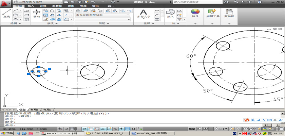Expand the Modify (修改) panel
Viewport: 285px width, 136px height.
(52, 24)
